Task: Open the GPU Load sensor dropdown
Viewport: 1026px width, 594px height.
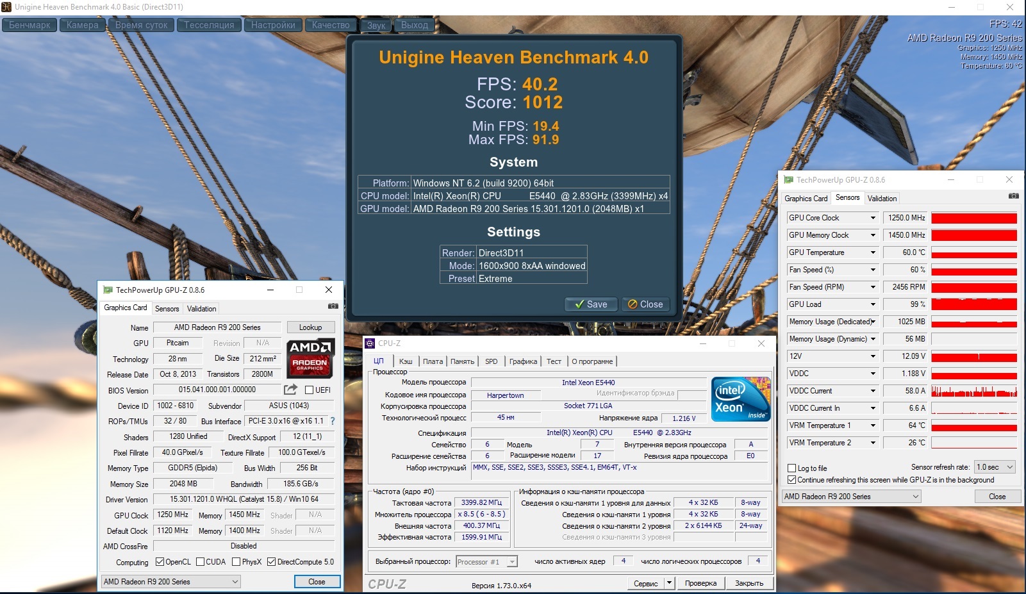Action: point(873,304)
